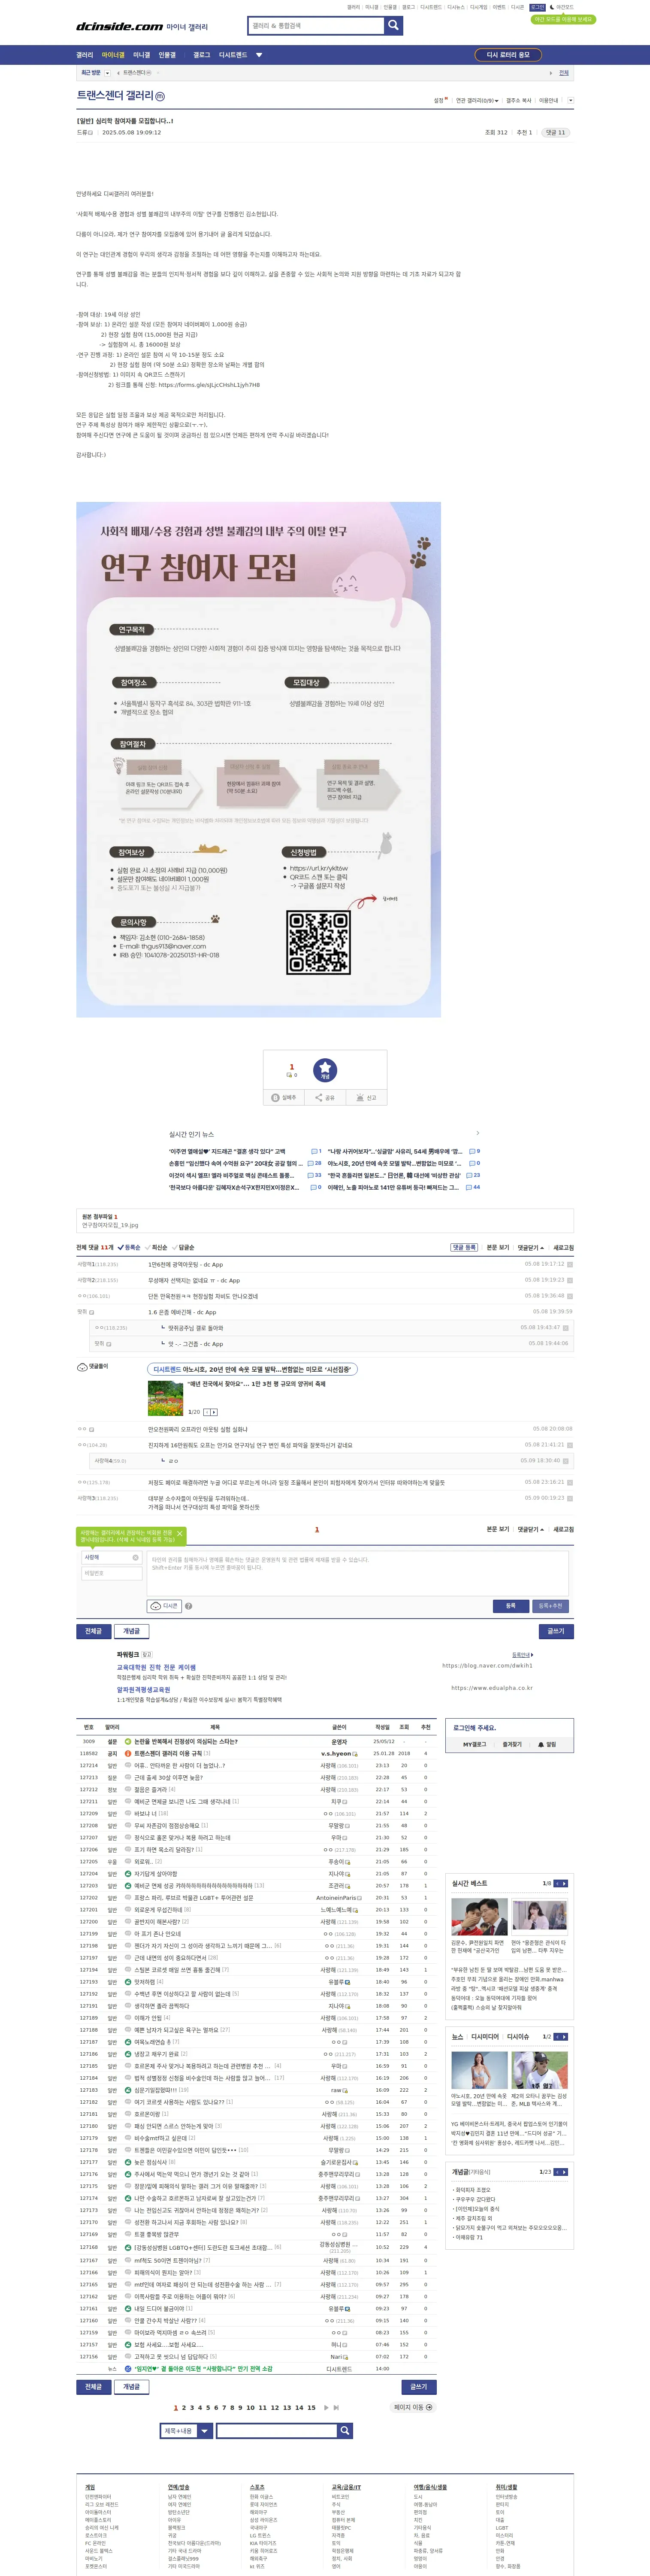Open 연관 갤러리(0/9) dropdown
The height and width of the screenshot is (2576, 650).
click(477, 100)
